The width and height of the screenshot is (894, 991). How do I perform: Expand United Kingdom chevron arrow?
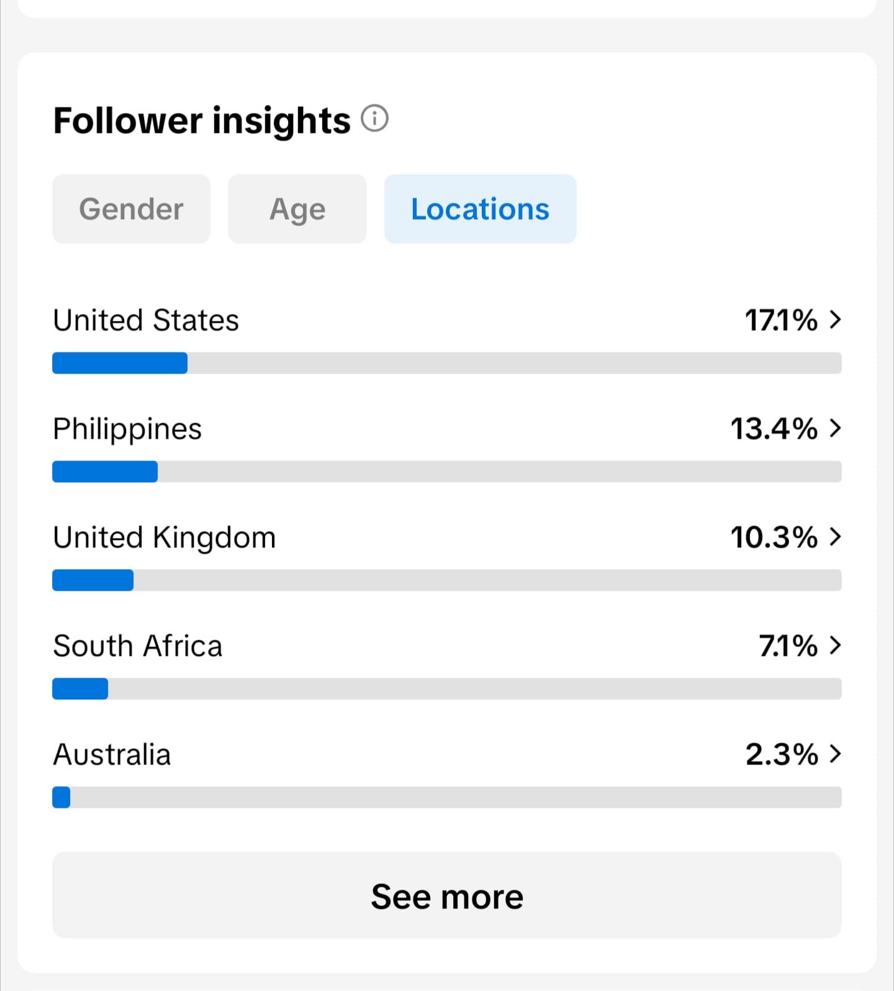(835, 537)
